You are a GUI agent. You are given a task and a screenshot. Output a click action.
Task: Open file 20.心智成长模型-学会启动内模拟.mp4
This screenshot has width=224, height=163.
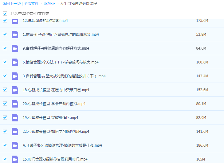[x=54, y=104]
